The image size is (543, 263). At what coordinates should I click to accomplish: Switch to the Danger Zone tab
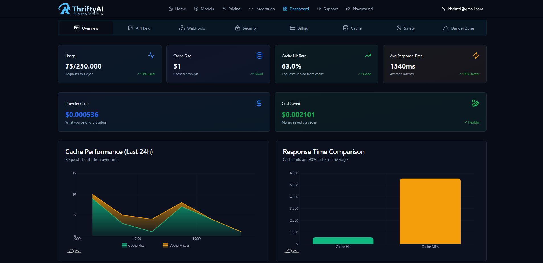click(x=458, y=28)
